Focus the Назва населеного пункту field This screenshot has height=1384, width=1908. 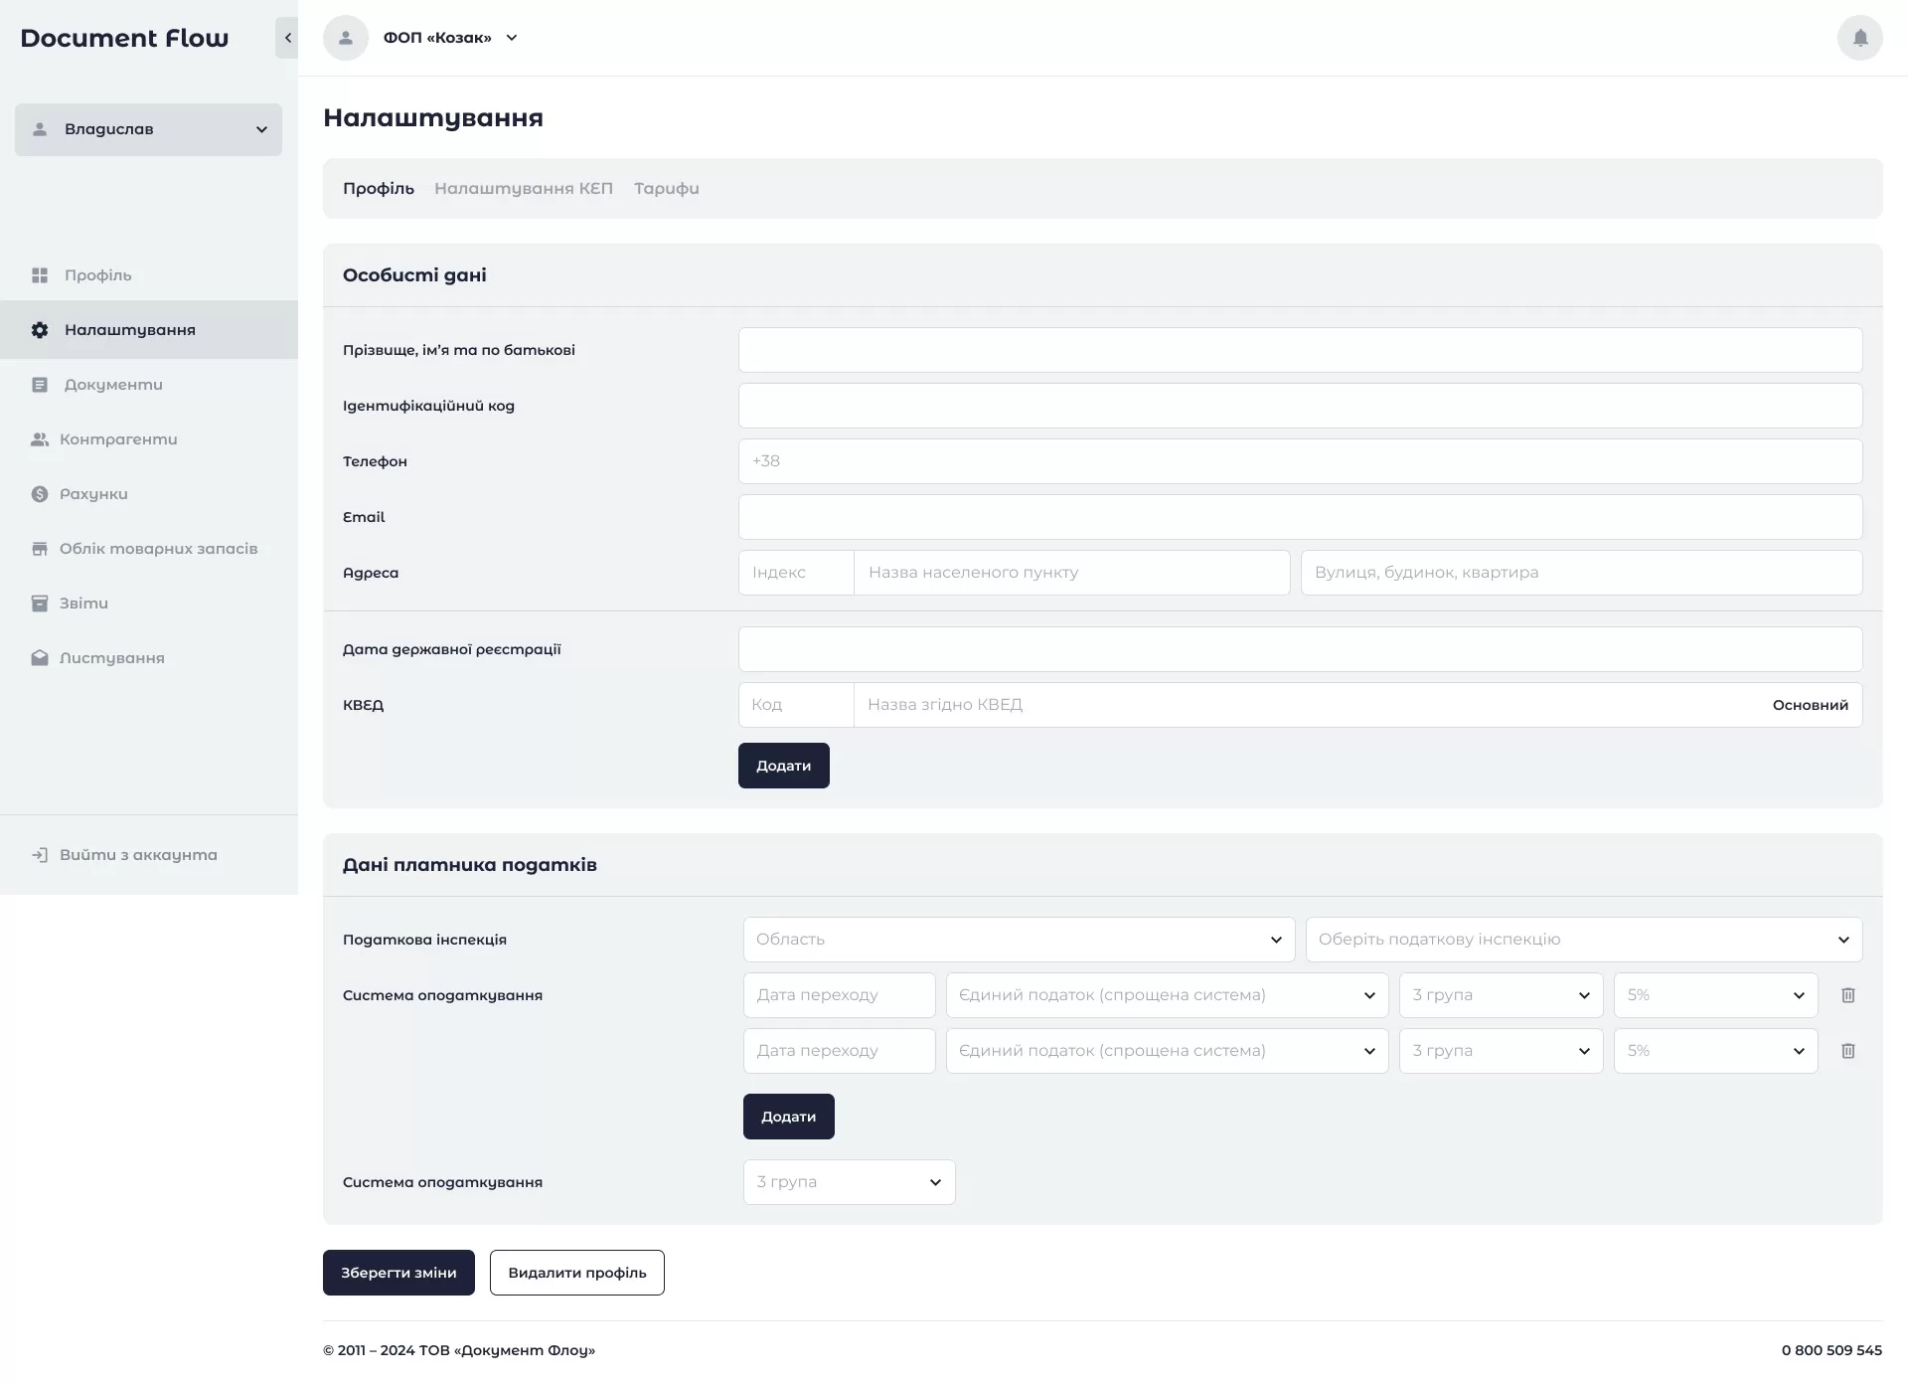pos(1071,573)
